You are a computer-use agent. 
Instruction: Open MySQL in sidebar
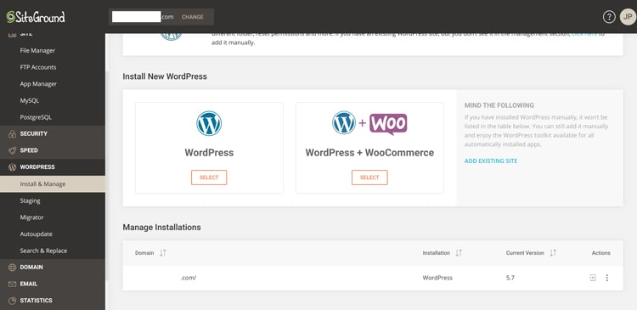[x=29, y=101]
